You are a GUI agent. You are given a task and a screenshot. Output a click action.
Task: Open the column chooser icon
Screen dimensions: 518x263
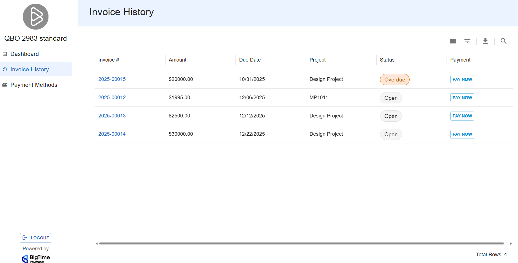pyautogui.click(x=453, y=41)
